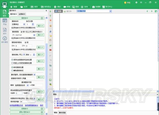The image size is (159, 115).
Task: Select 保存当前鼠标所在的位置 radio button
Action: [x=12, y=60]
